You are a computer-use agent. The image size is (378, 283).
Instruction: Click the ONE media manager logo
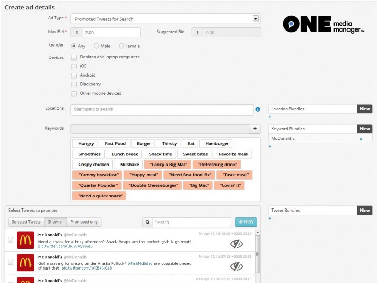click(x=323, y=24)
